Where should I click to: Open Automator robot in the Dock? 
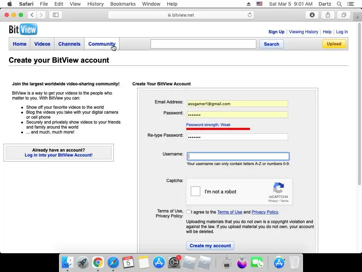coord(227,262)
